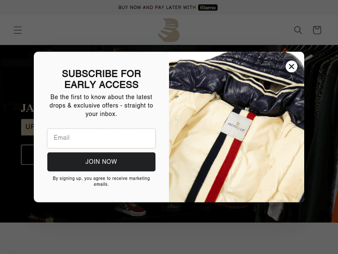Click the marketing emails disclaimer text
338x254 pixels.
[x=101, y=181]
